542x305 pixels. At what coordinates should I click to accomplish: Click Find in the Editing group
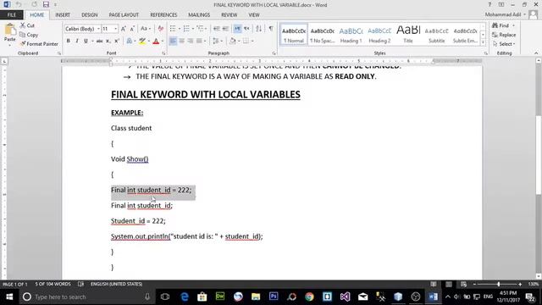pos(501,25)
